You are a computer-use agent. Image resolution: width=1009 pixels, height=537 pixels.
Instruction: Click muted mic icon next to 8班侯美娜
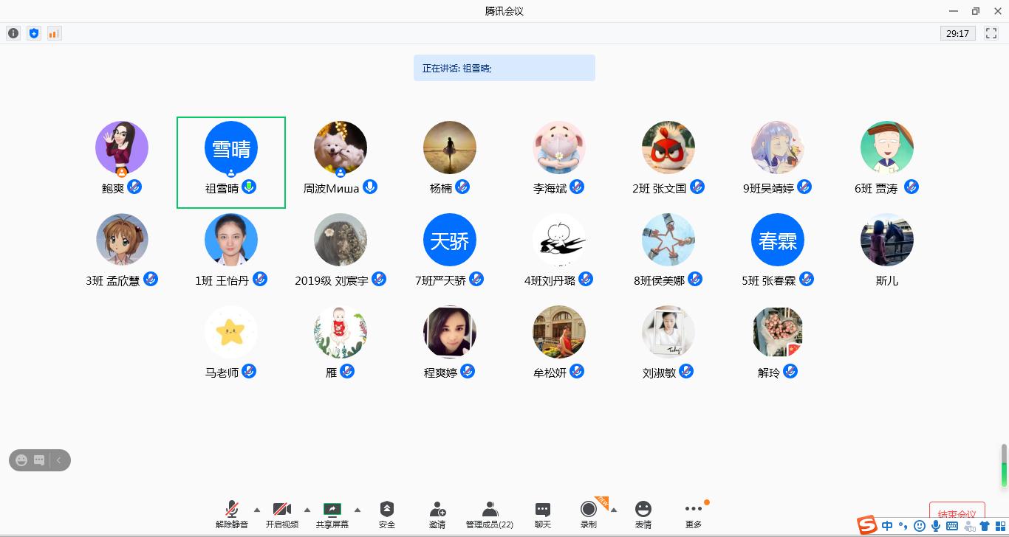pos(696,280)
